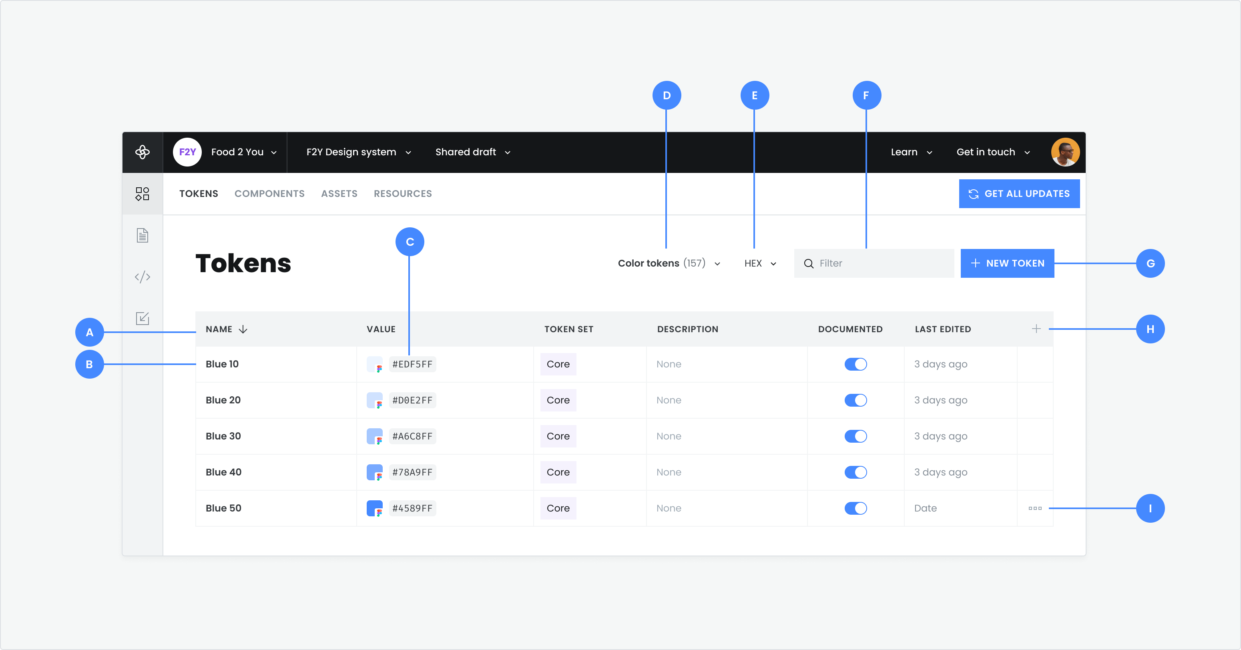Open the HEX format dropdown
This screenshot has height=650, width=1241.
tap(760, 264)
